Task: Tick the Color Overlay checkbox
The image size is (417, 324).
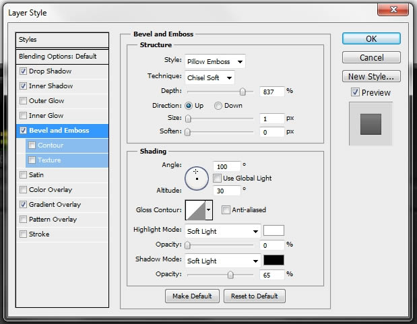Action: coord(23,190)
